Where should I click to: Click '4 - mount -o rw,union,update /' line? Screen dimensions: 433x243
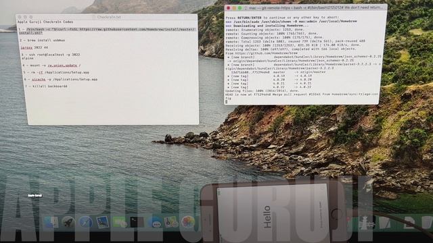pyautogui.click(x=51, y=65)
